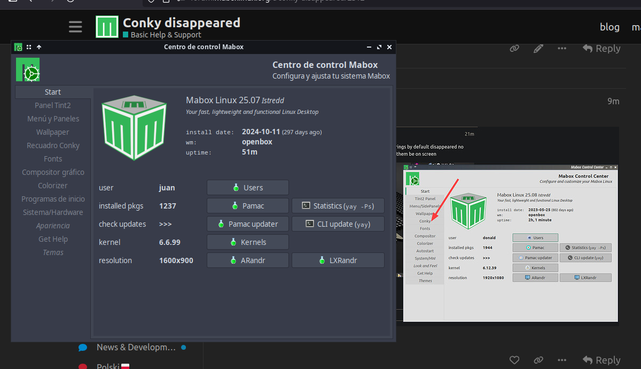Click the Mabox window menu icon in titlebar
This screenshot has height=369, width=641.
click(18, 47)
